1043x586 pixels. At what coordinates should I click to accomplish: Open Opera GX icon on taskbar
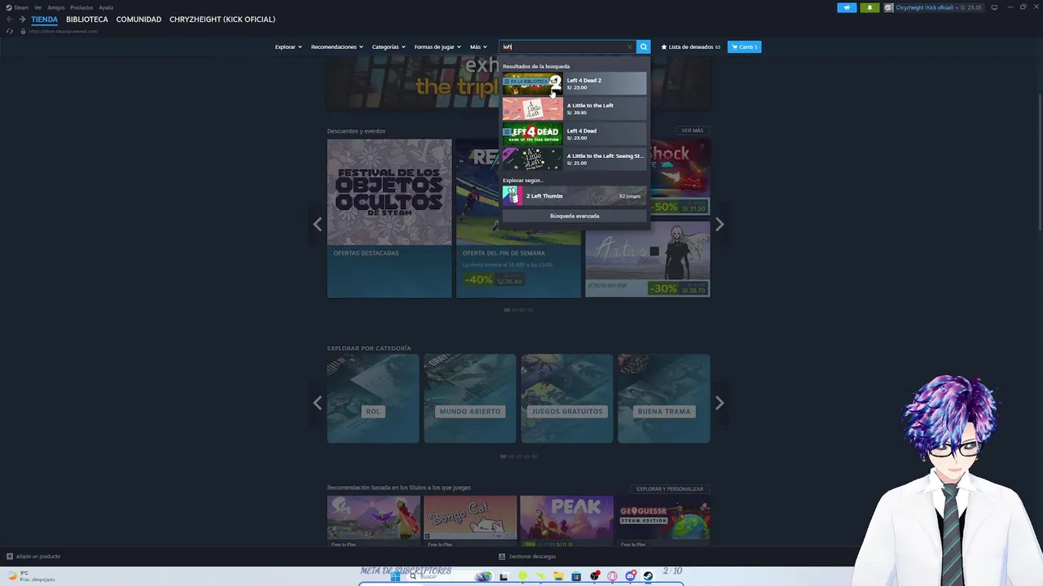[x=612, y=576]
